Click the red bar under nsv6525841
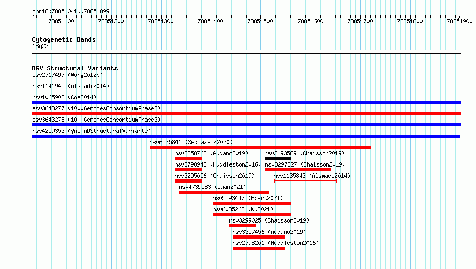 (260, 147)
